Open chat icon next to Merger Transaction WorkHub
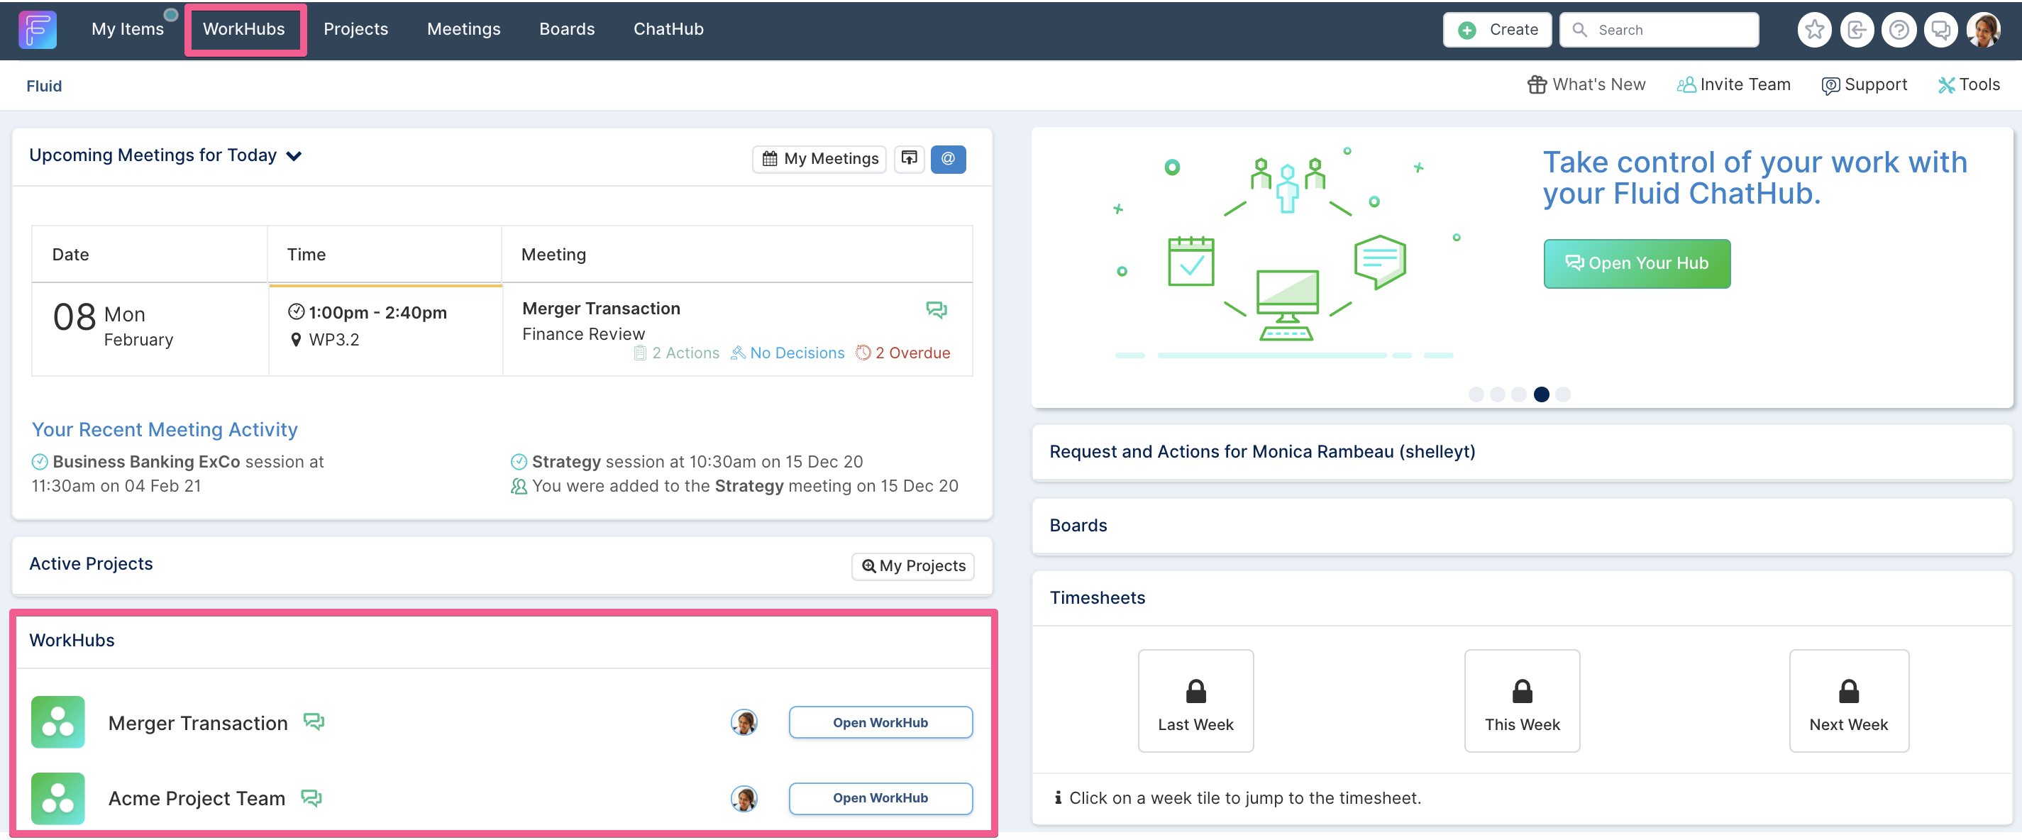This screenshot has width=2022, height=840. point(314,722)
